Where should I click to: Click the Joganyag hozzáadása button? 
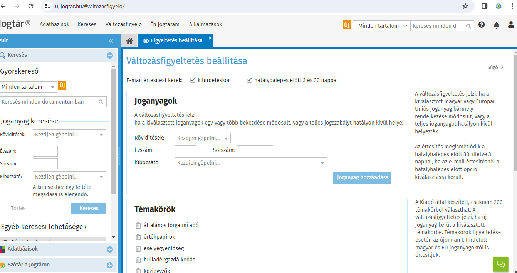[x=362, y=178]
